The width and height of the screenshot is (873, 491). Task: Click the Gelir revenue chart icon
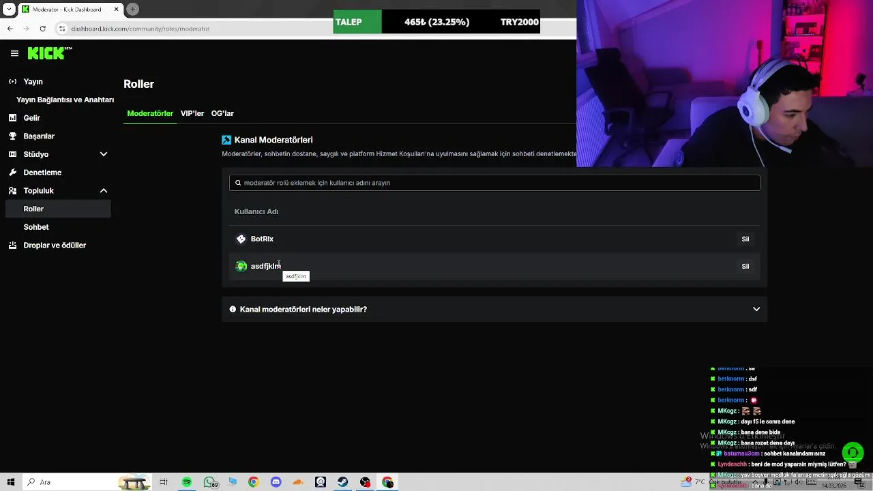(x=12, y=118)
